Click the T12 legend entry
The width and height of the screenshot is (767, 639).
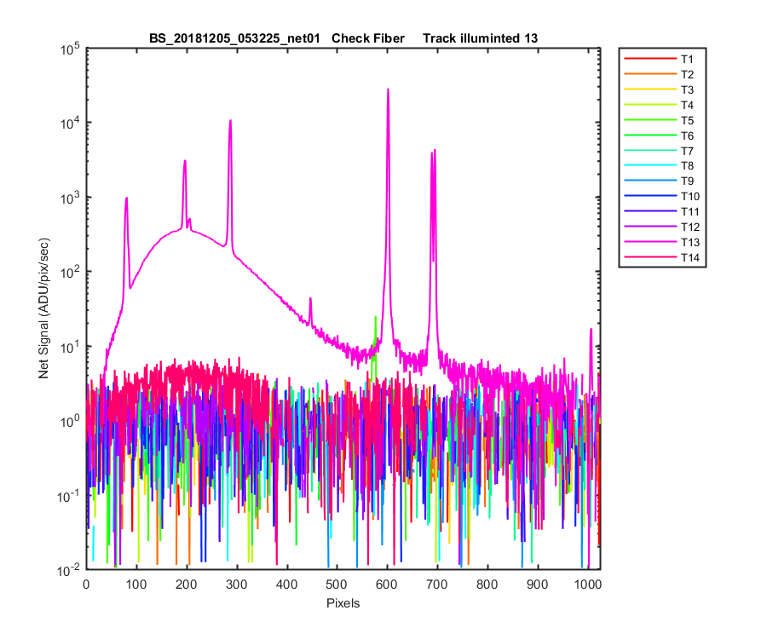(662, 227)
